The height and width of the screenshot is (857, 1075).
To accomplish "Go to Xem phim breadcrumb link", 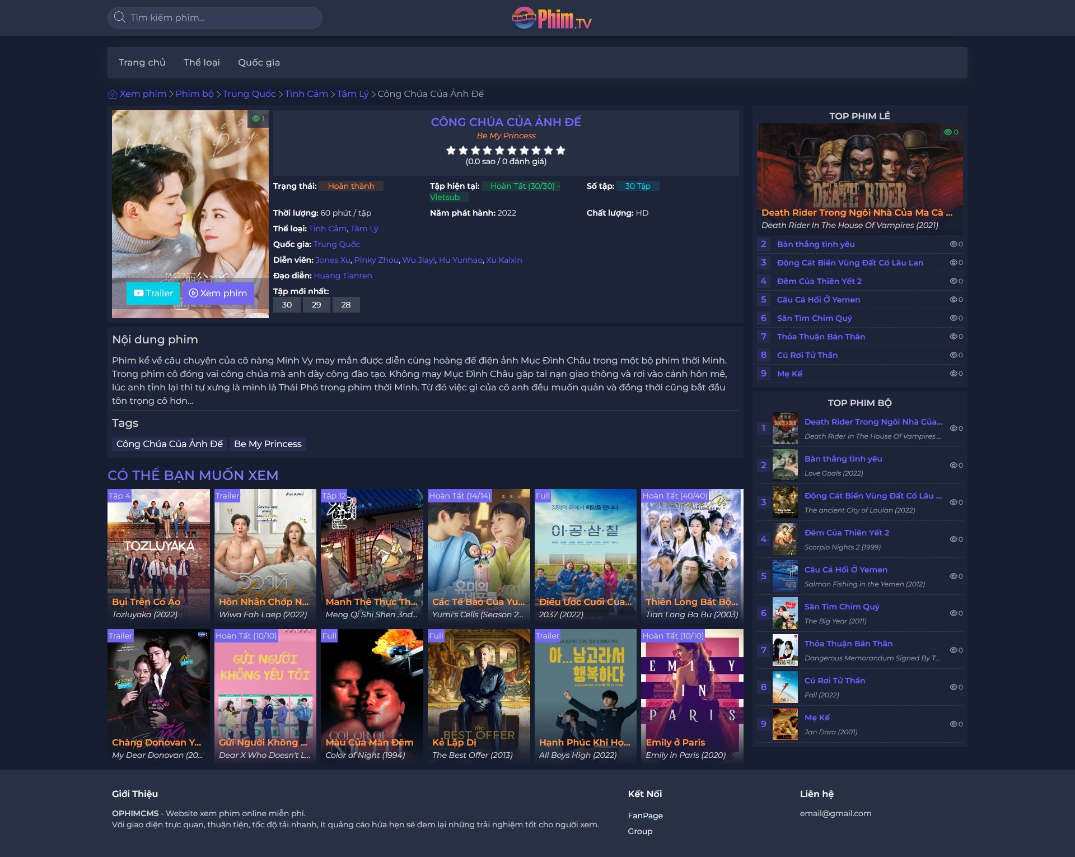I will [143, 94].
